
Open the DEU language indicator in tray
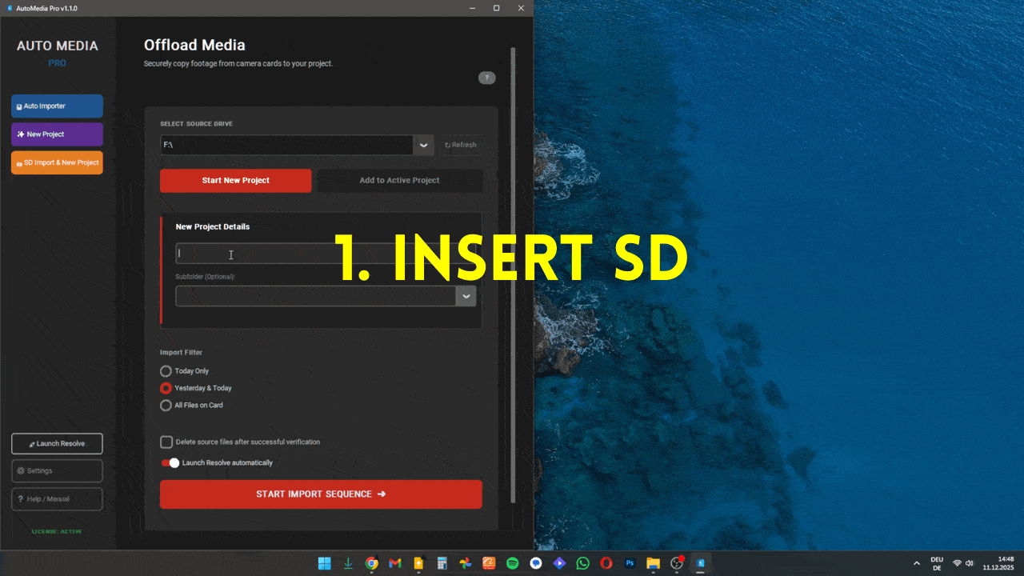pos(937,563)
